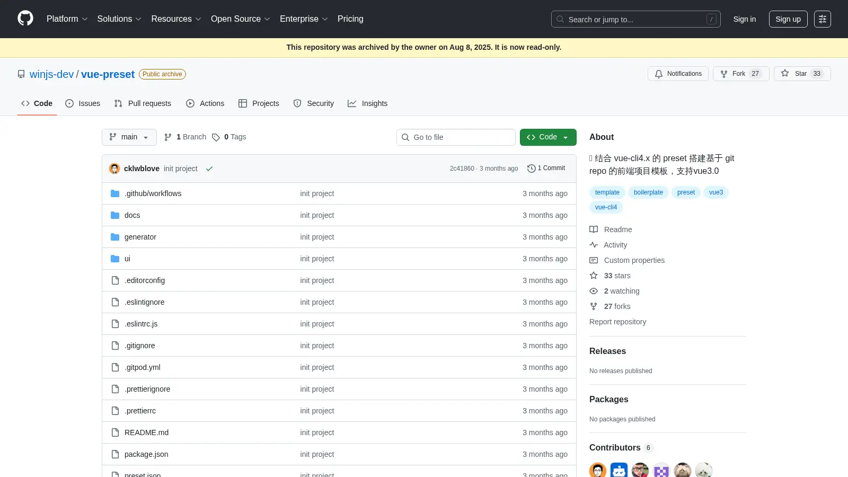The image size is (848, 477).
Task: Click the docs folder icon
Action: 115,215
